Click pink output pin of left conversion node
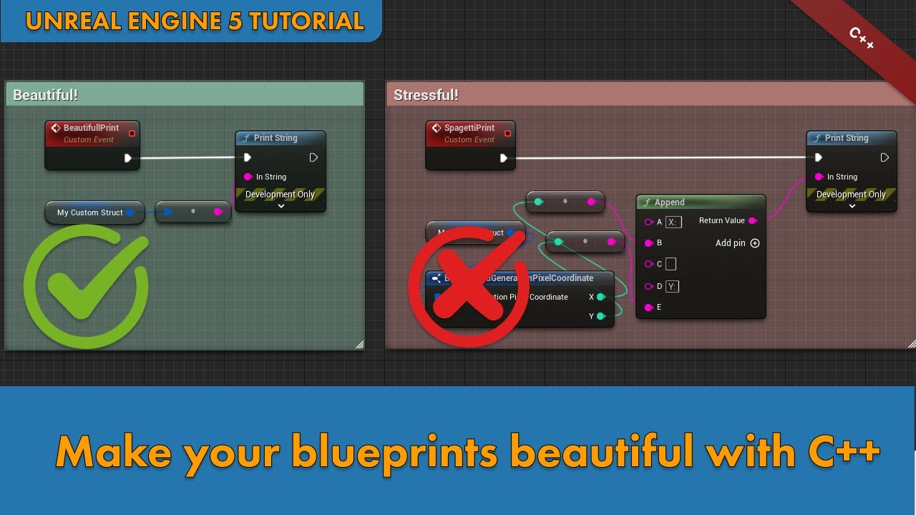This screenshot has width=916, height=515. coord(218,212)
